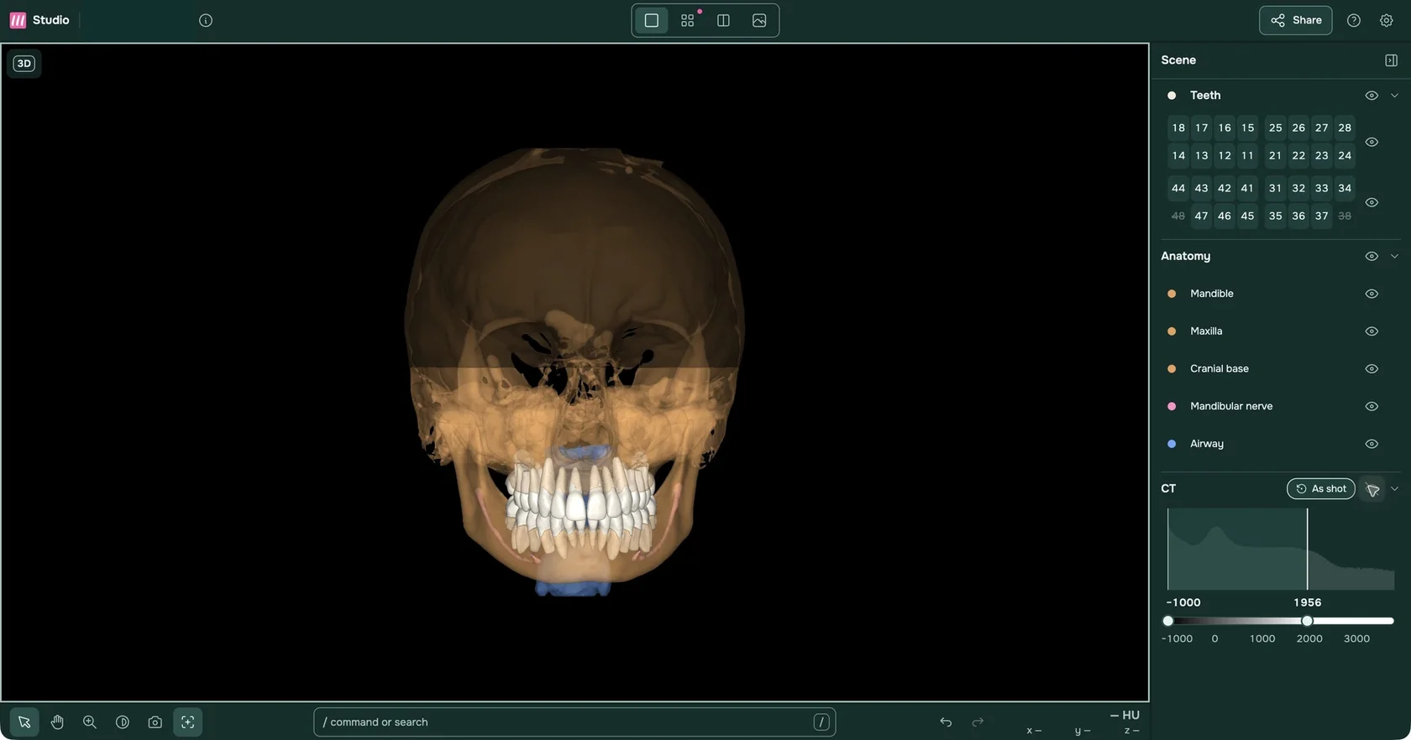Click the Studio logo icon
Viewport: 1411px width, 740px height.
18,20
